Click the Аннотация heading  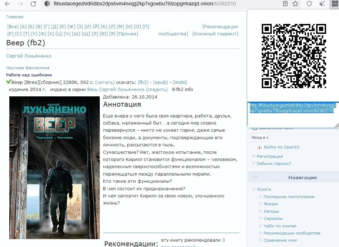[x=122, y=105]
